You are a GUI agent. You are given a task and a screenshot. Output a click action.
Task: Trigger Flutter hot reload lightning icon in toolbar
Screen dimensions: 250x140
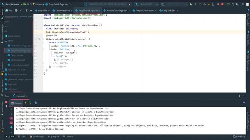tap(209, 5)
